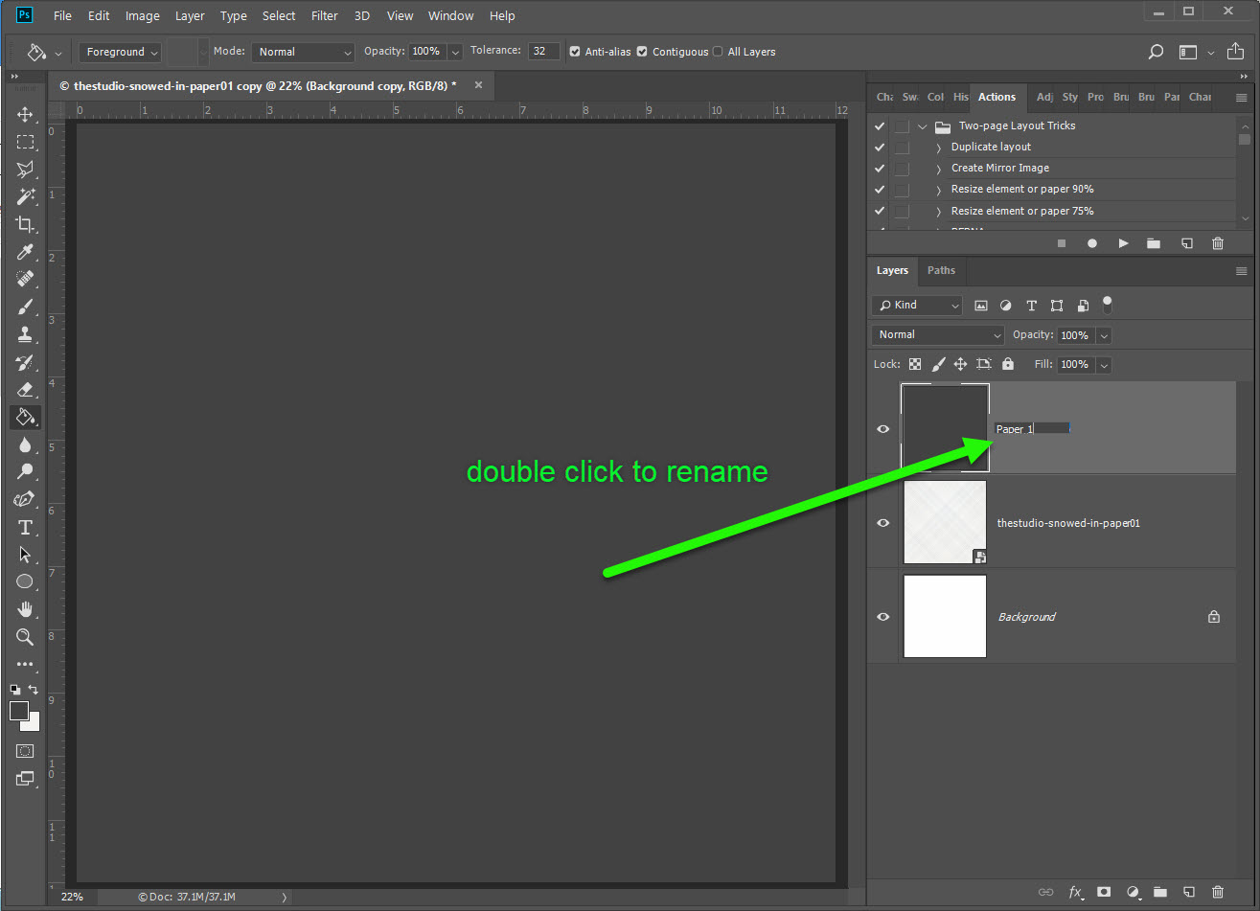Image resolution: width=1260 pixels, height=911 pixels.
Task: Select the Path Selection tool
Action: 25,554
